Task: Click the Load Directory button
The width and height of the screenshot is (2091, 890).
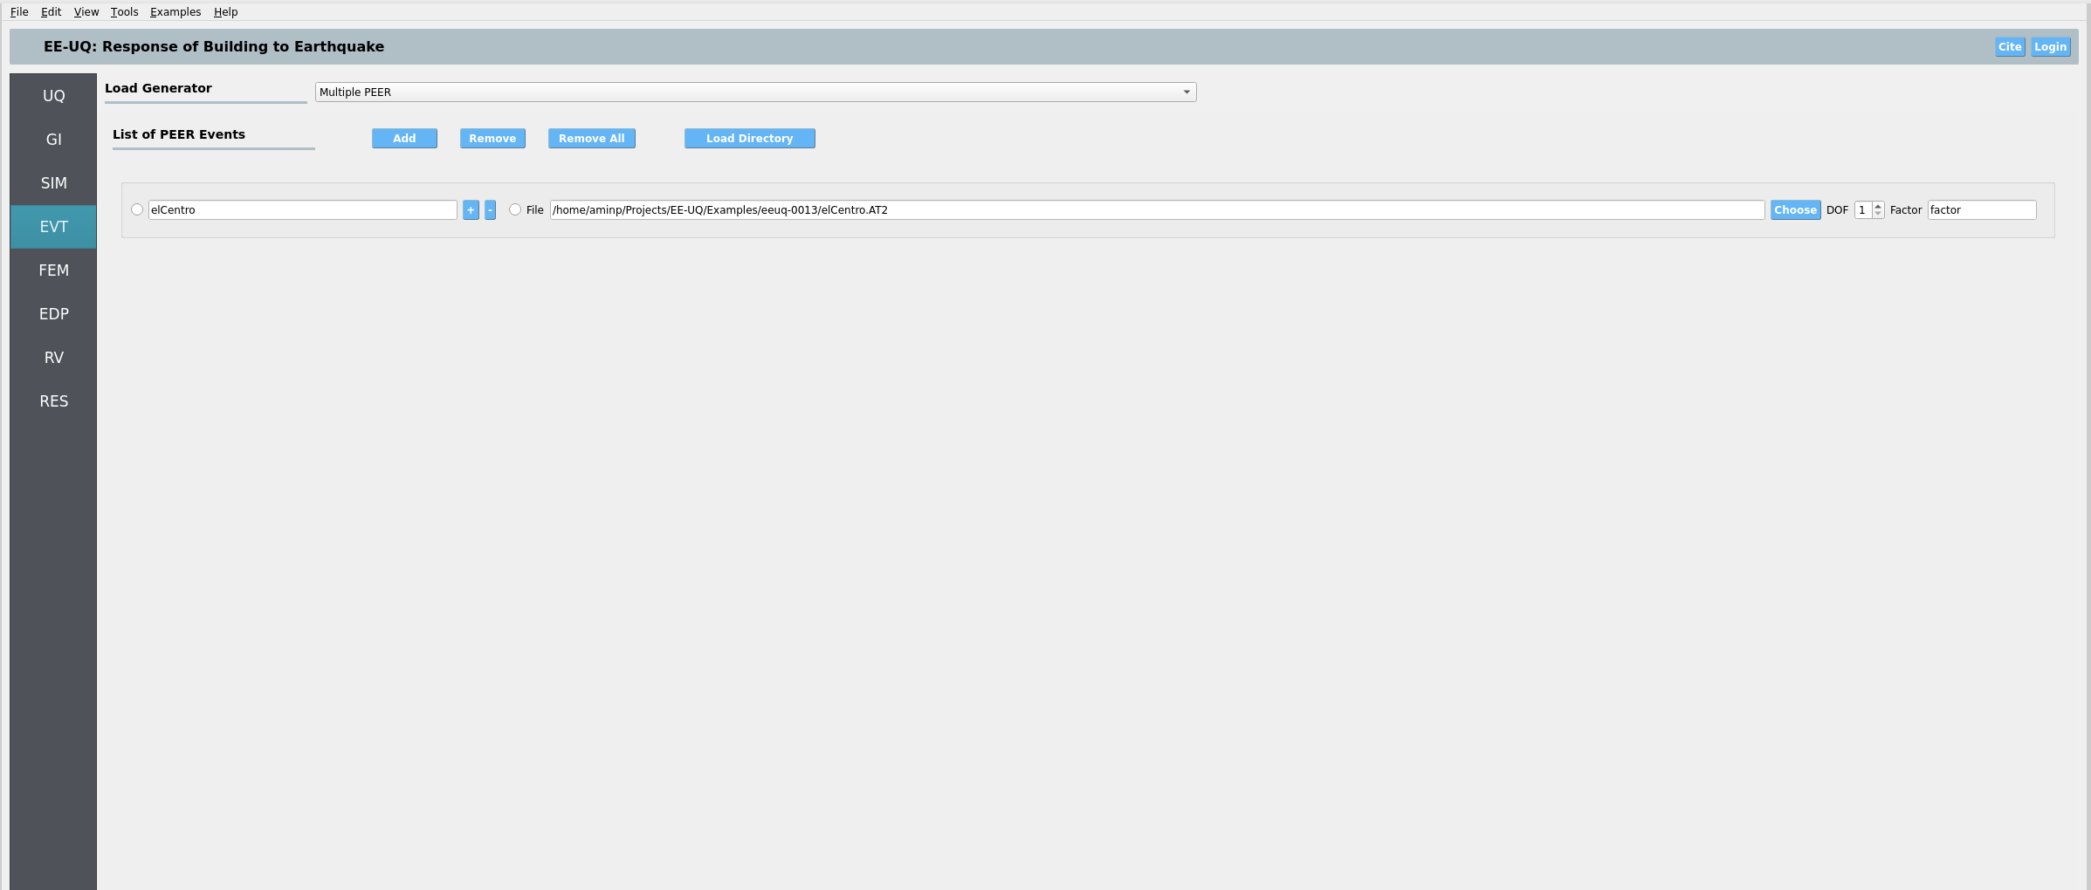Action: point(749,139)
